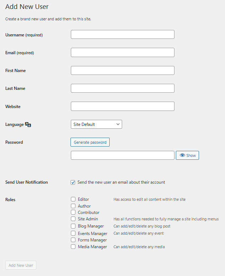Click the Add New User button
The width and height of the screenshot is (225, 276).
coord(21,265)
